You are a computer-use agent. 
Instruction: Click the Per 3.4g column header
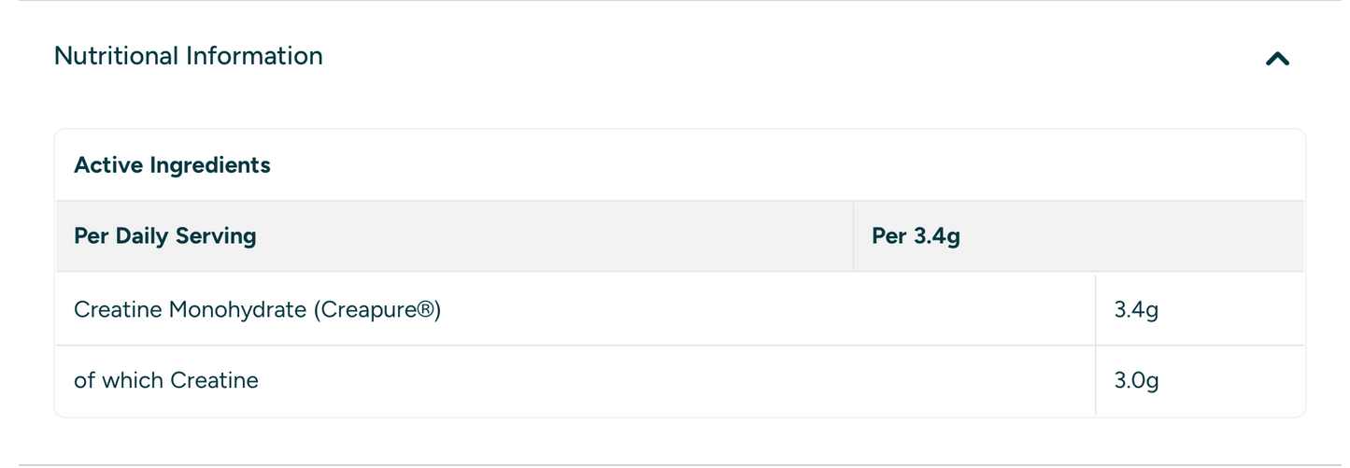coord(916,235)
